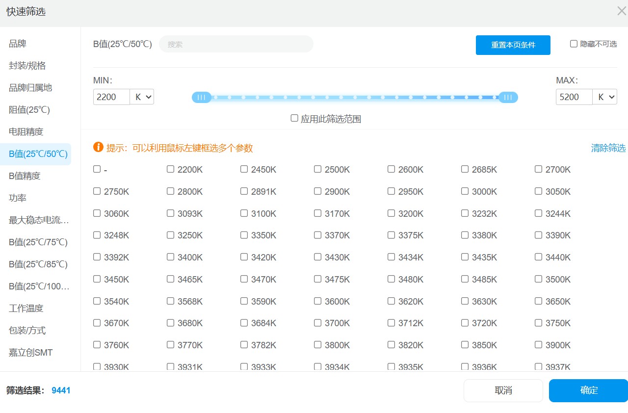The height and width of the screenshot is (413, 628).
Task: Close the 快速筛选 dialog
Action: click(622, 11)
